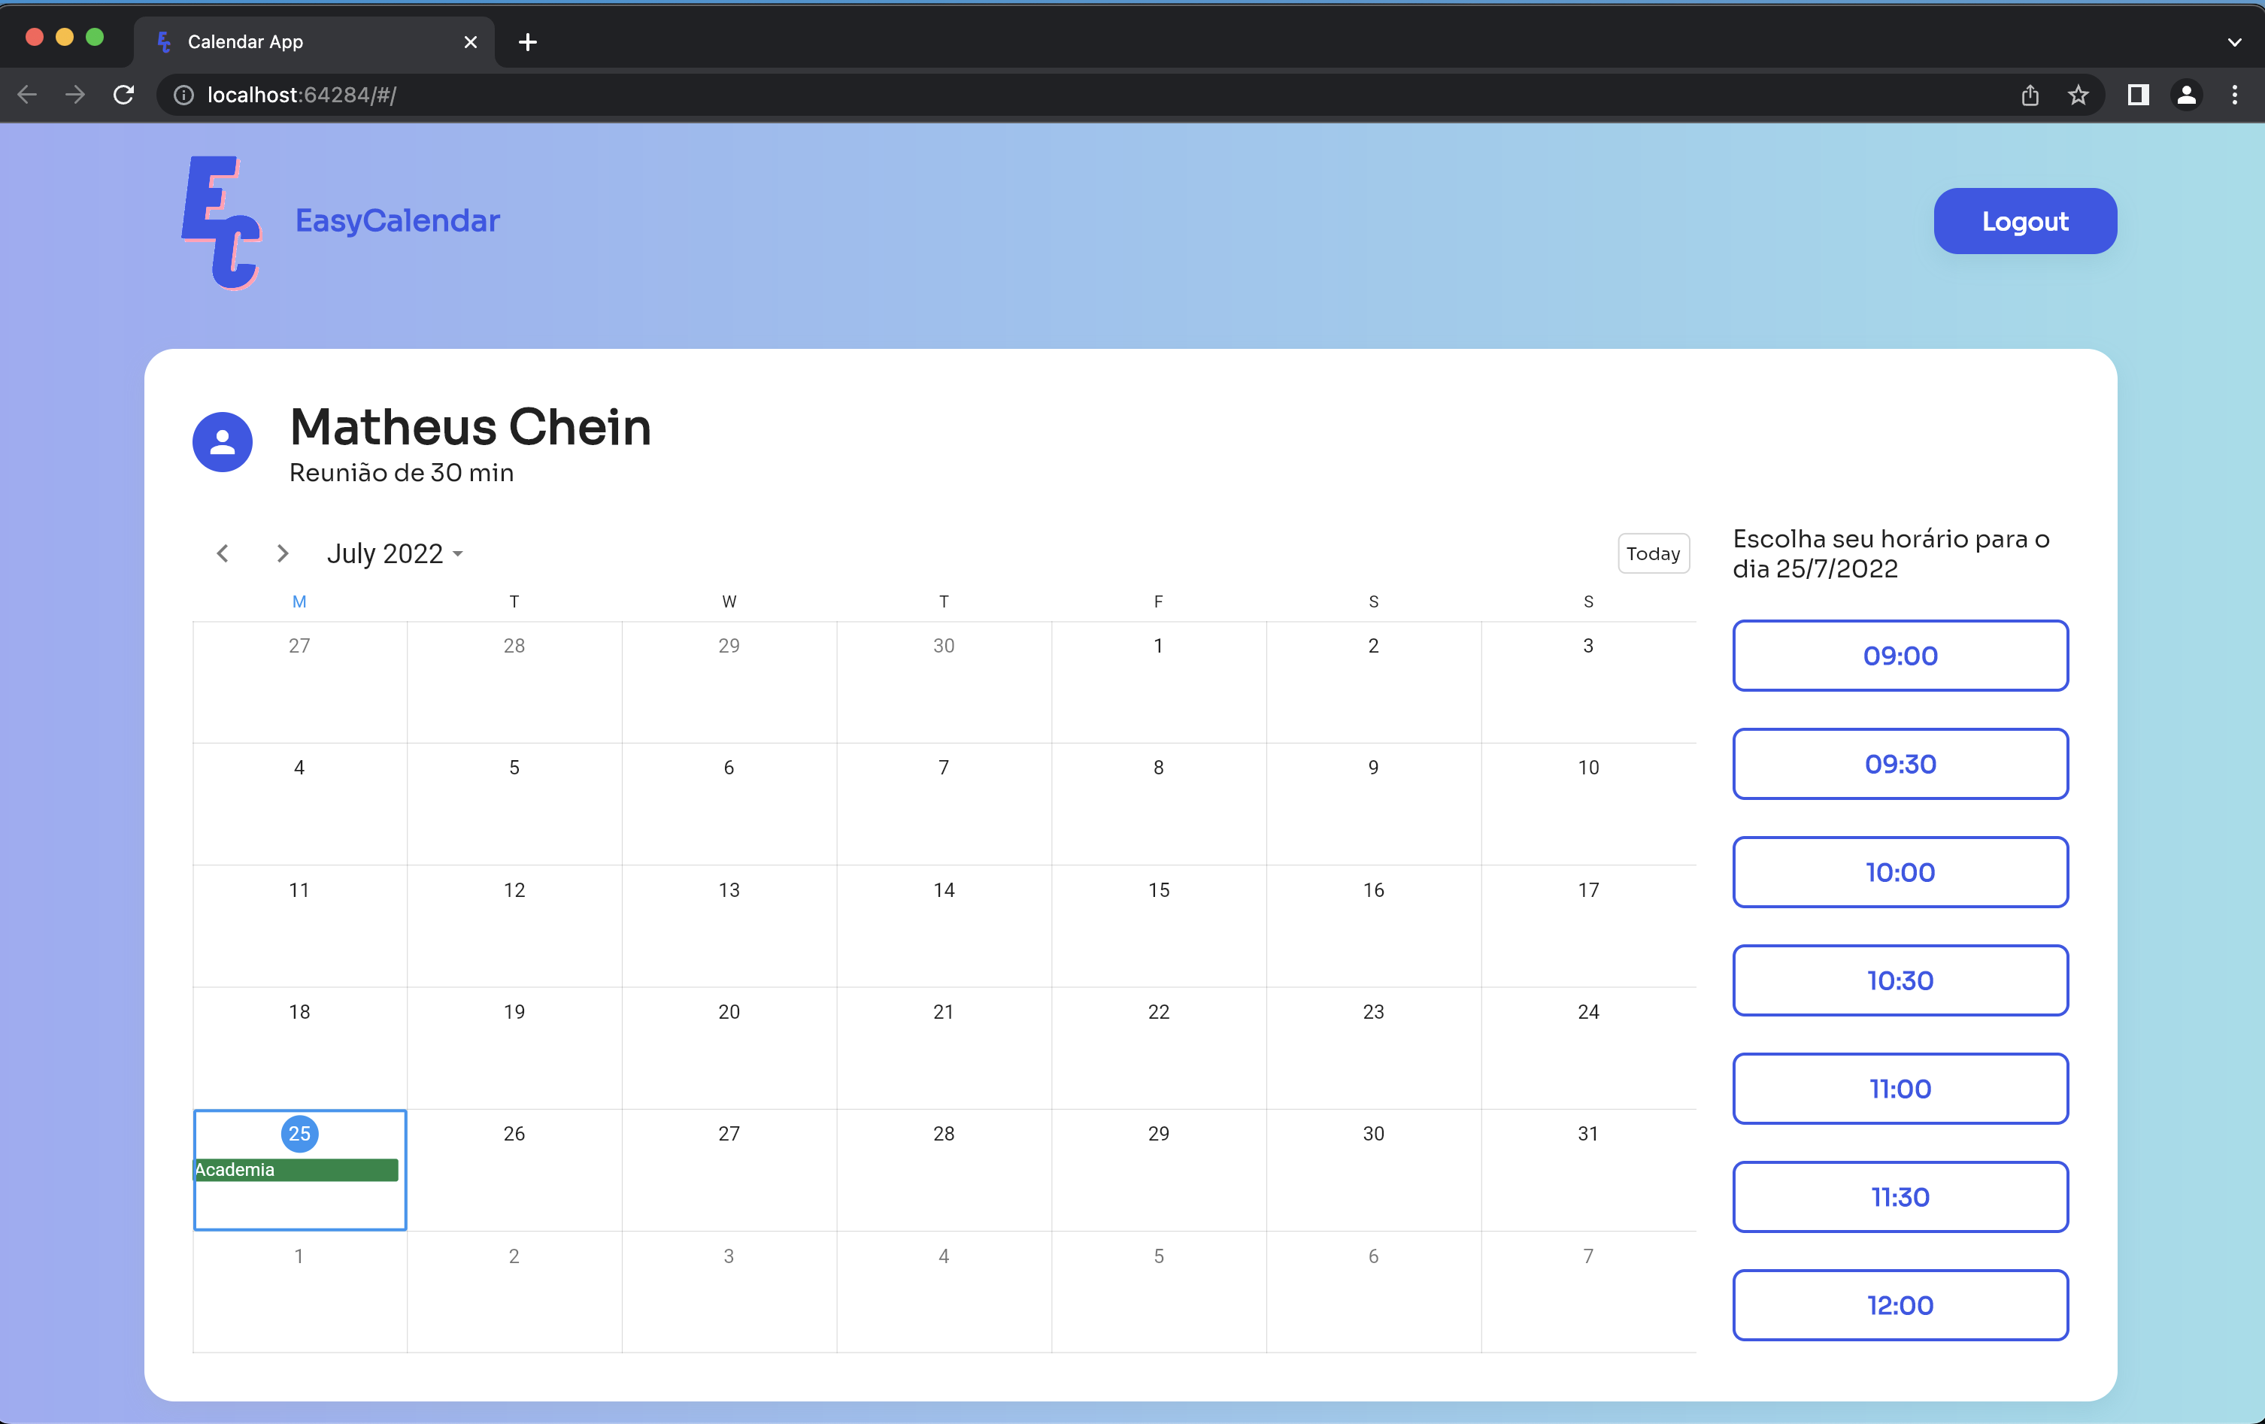
Task: Click the Wednesday 'W' column header
Action: [x=729, y=601]
